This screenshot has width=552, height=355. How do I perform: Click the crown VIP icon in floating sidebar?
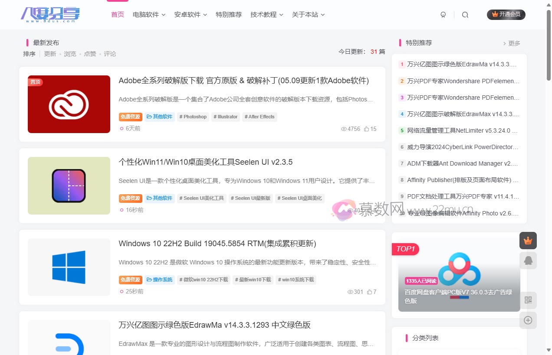528,241
